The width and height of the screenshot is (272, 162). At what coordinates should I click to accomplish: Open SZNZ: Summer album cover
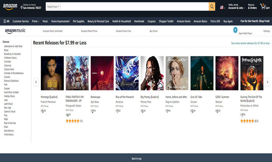227,73
